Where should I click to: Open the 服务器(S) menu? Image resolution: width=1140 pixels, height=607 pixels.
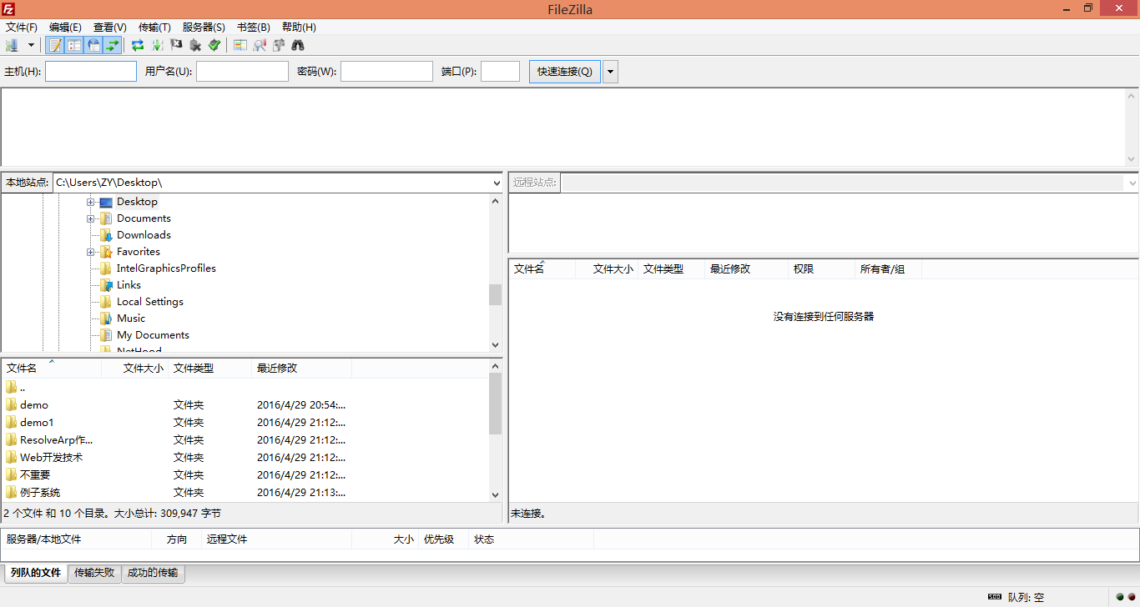pos(204,28)
